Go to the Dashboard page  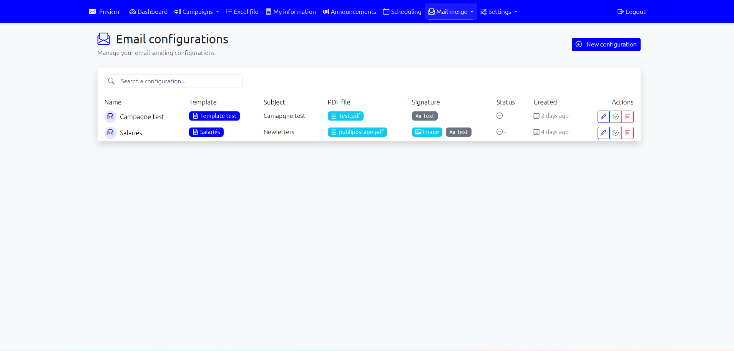(149, 12)
